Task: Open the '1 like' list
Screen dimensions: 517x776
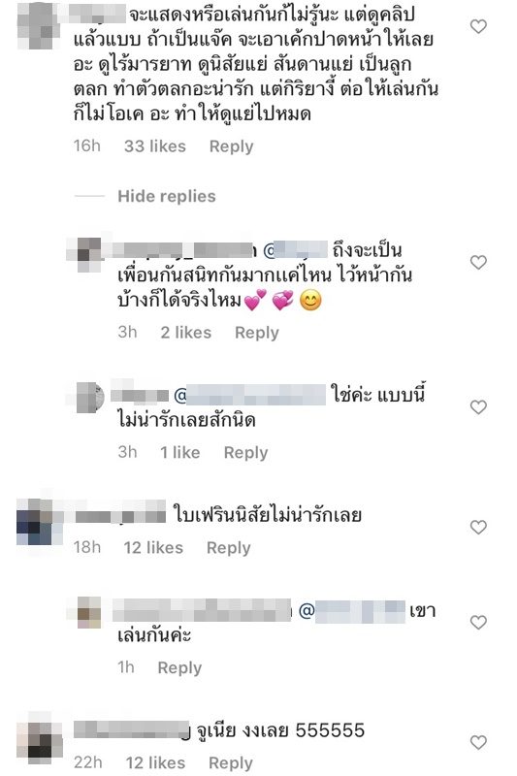Action: coord(180,452)
